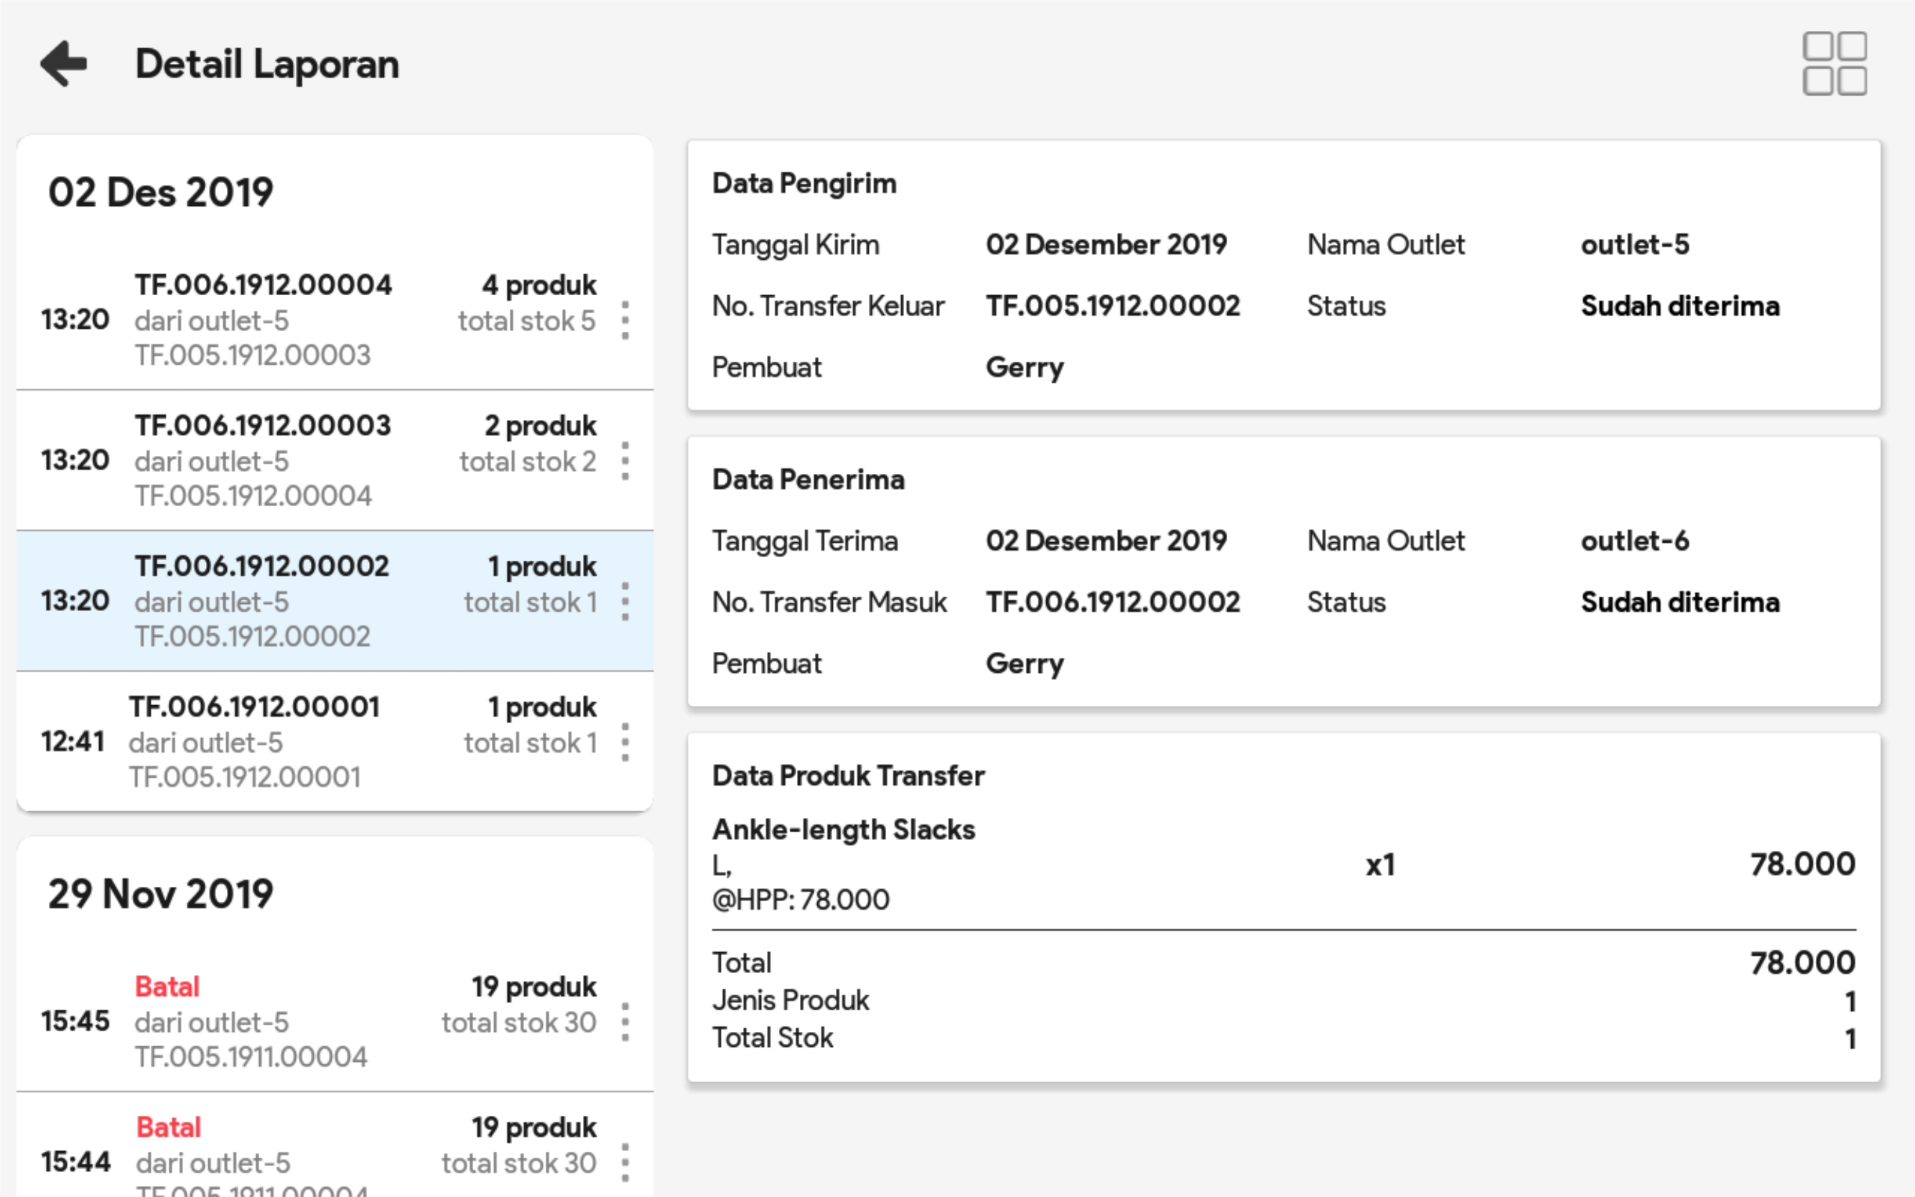This screenshot has width=1915, height=1197.
Task: Click the 29 Nov 2019 date header
Action: [x=161, y=894]
